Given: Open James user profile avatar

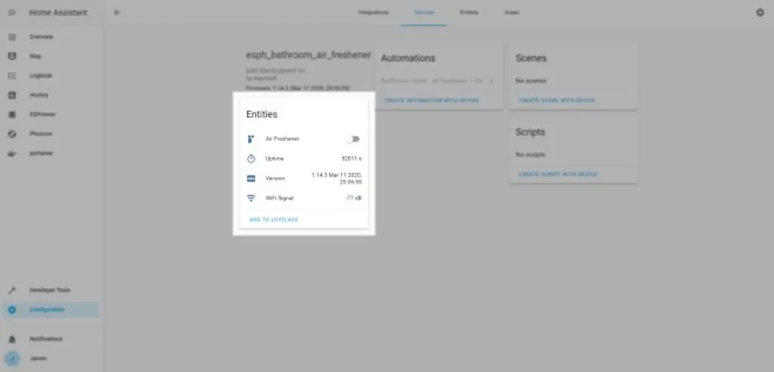Looking at the screenshot, I should click(x=12, y=358).
